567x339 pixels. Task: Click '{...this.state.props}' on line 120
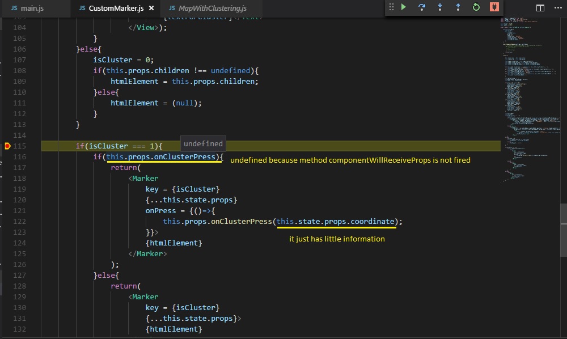(191, 200)
